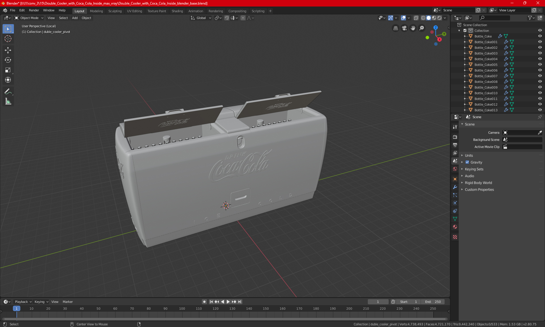The height and width of the screenshot is (327, 545).
Task: Open the Physics properties tab
Action: click(x=455, y=203)
